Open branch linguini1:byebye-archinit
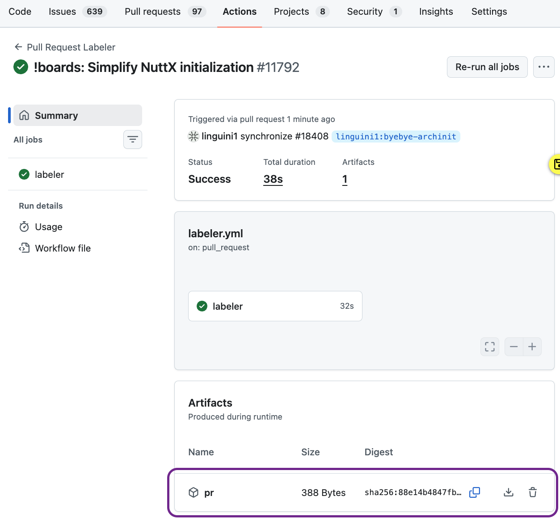The height and width of the screenshot is (521, 560). click(x=396, y=136)
